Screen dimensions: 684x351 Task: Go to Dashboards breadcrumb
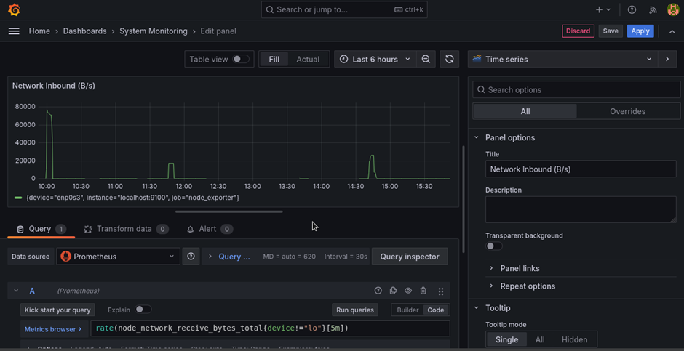pos(84,31)
